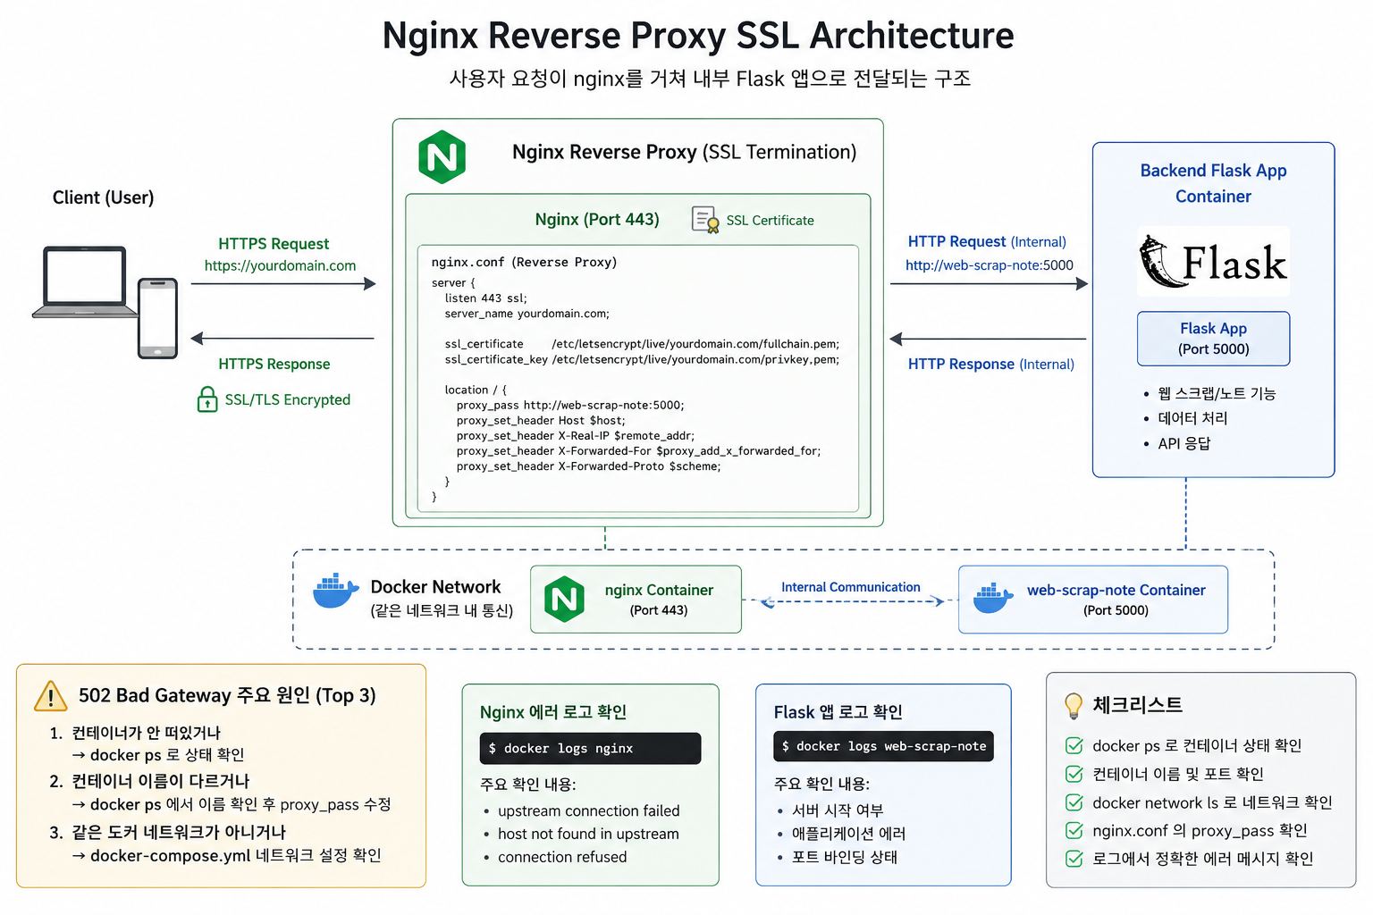This screenshot has height=915, width=1373.
Task: Click the Flask 앱 로그 확인 heading
Action: click(x=838, y=712)
